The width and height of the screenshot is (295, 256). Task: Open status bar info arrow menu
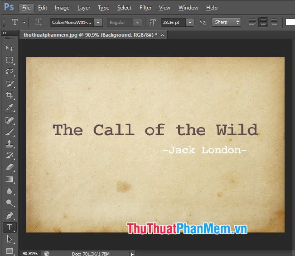coord(132,254)
